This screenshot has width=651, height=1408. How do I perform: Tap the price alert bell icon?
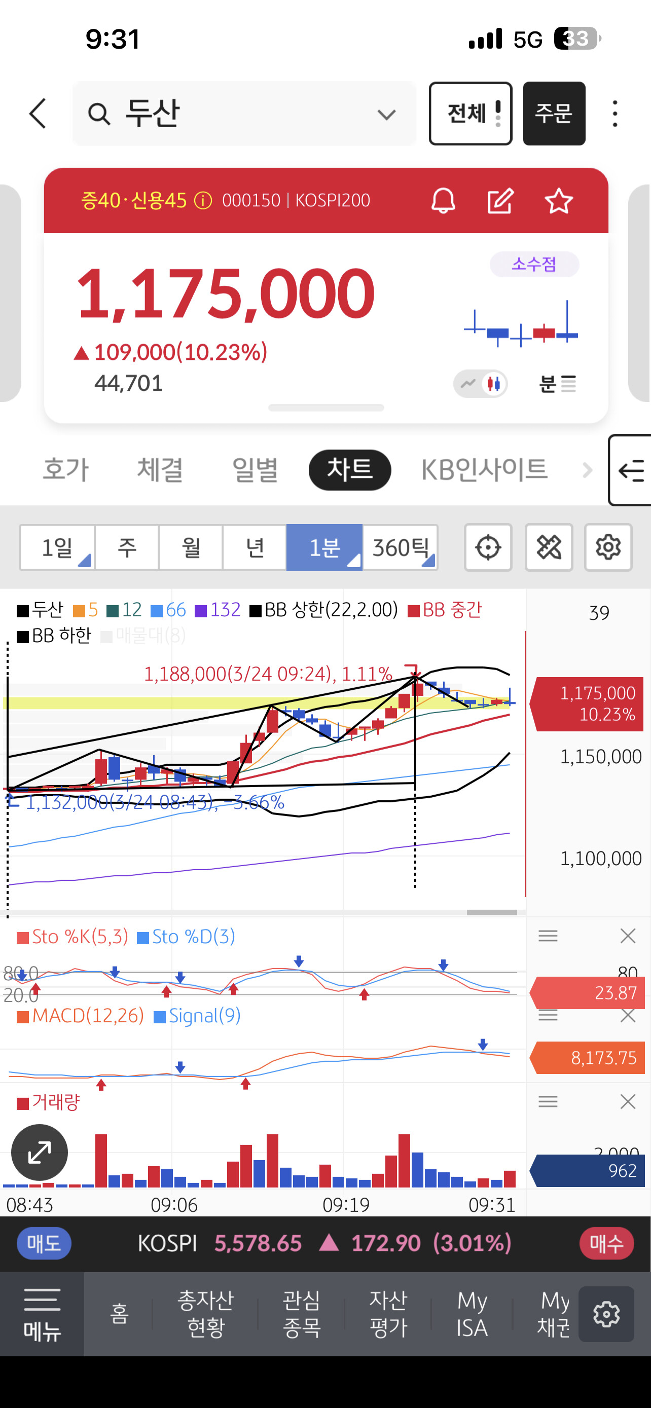pyautogui.click(x=443, y=201)
